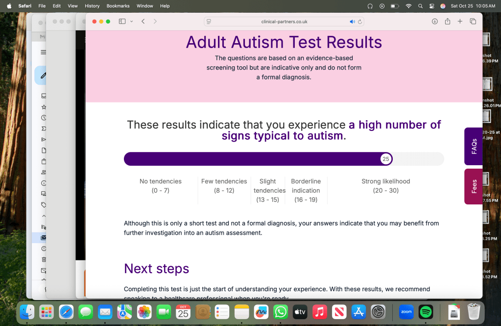This screenshot has height=326, width=501.
Task: Launch Spotify from the Dock
Action: [x=426, y=312]
